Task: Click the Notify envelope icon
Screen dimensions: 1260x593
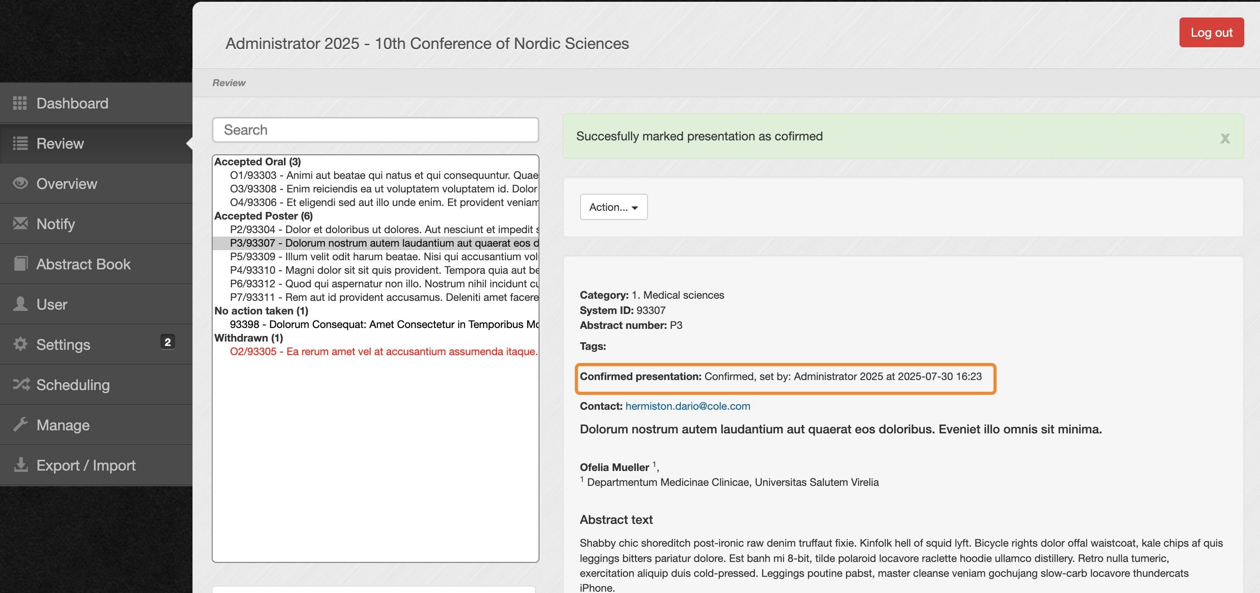Action: click(x=20, y=223)
